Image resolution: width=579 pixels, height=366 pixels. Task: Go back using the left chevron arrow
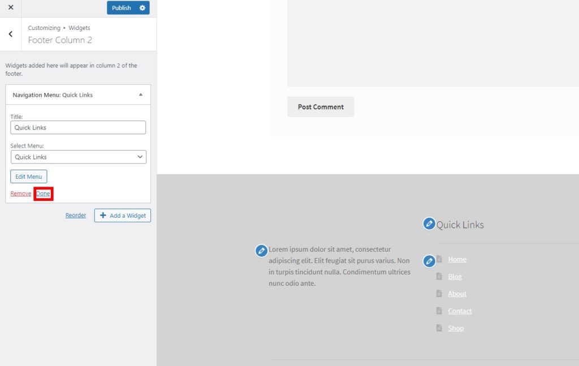pyautogui.click(x=11, y=34)
